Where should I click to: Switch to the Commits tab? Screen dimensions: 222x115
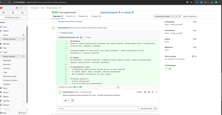coord(71,16)
